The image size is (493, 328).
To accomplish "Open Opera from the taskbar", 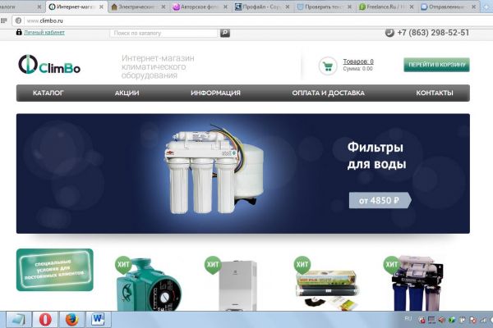I will 45,320.
